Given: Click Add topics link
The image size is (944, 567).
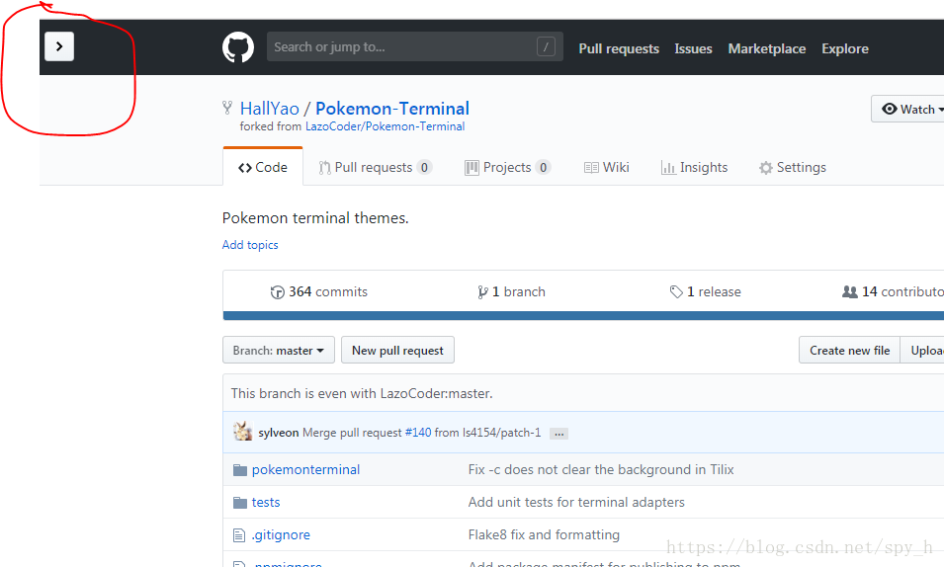Looking at the screenshot, I should [250, 245].
